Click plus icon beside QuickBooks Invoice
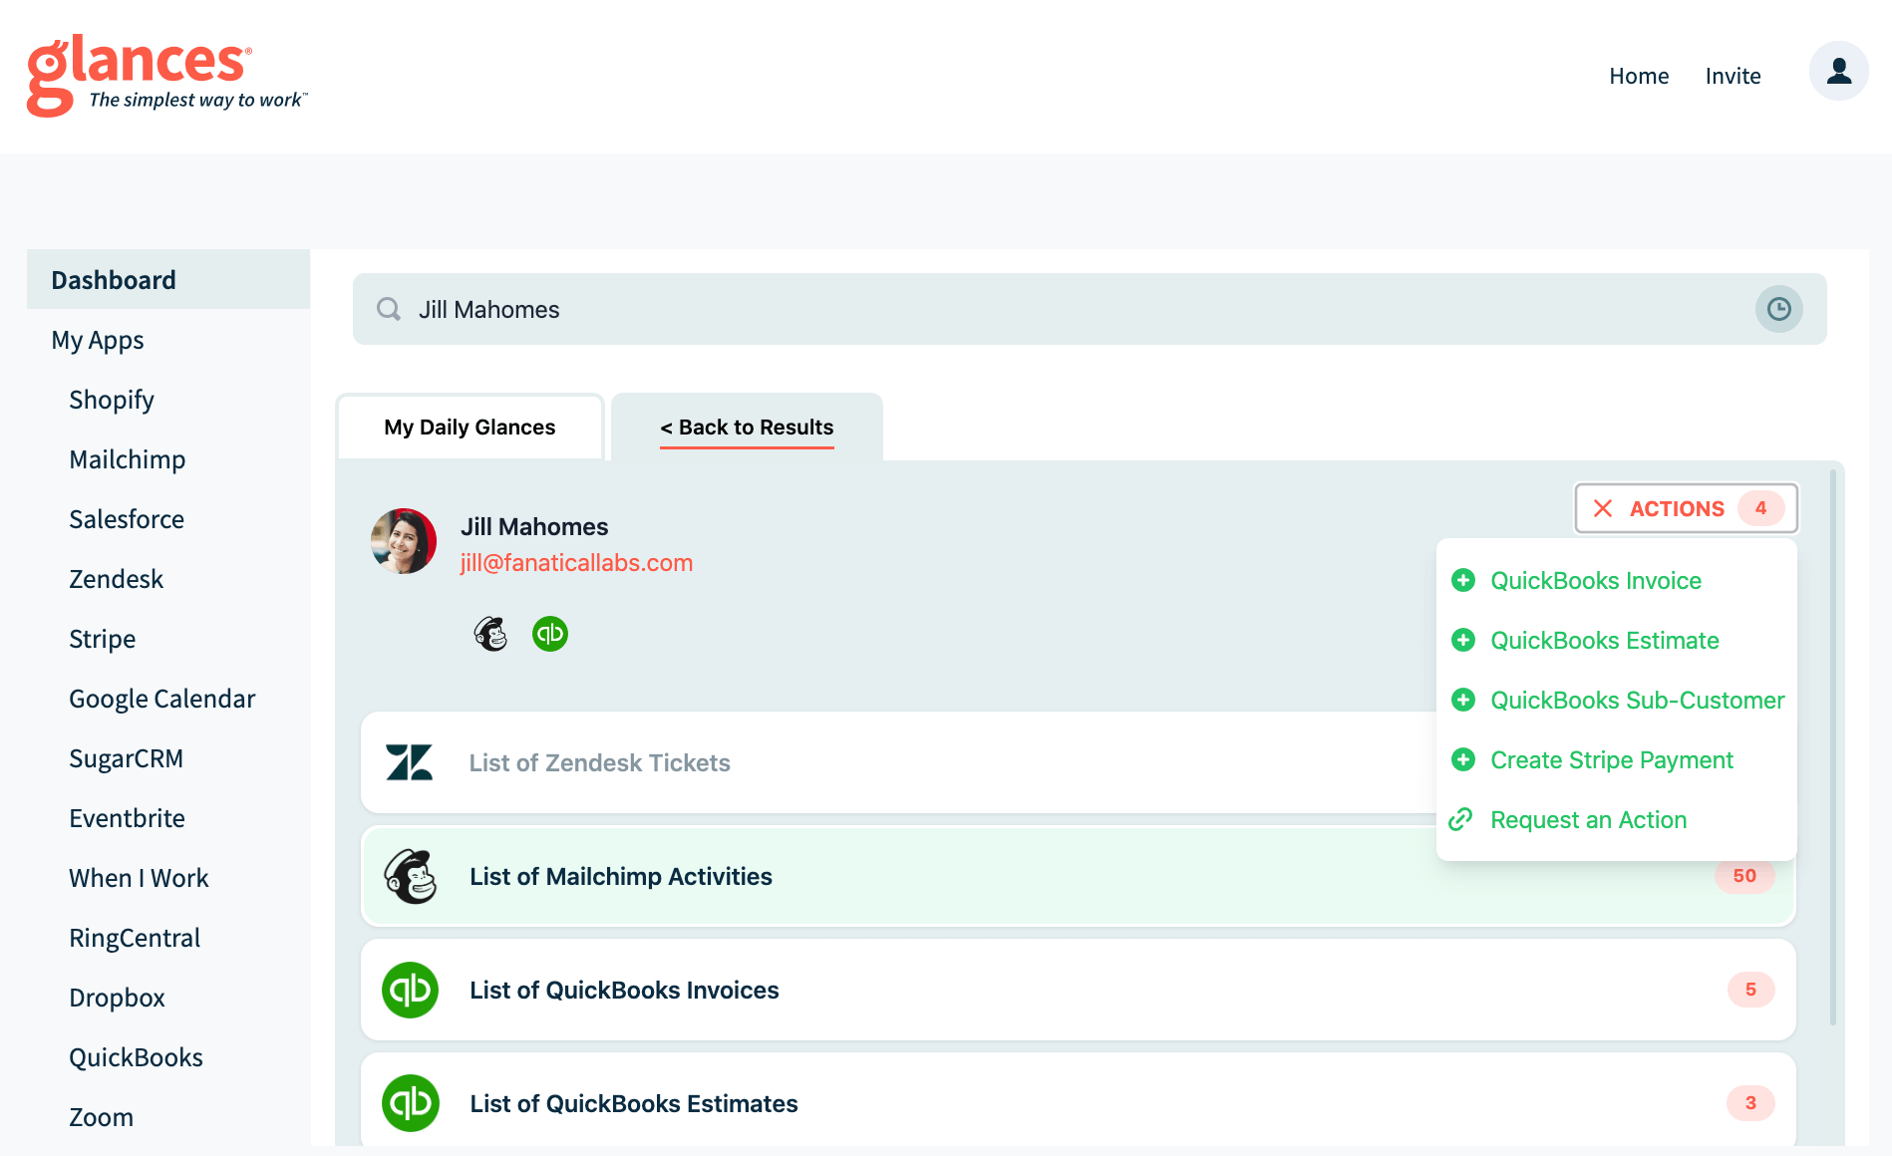Image resolution: width=1892 pixels, height=1156 pixels. pyautogui.click(x=1463, y=580)
